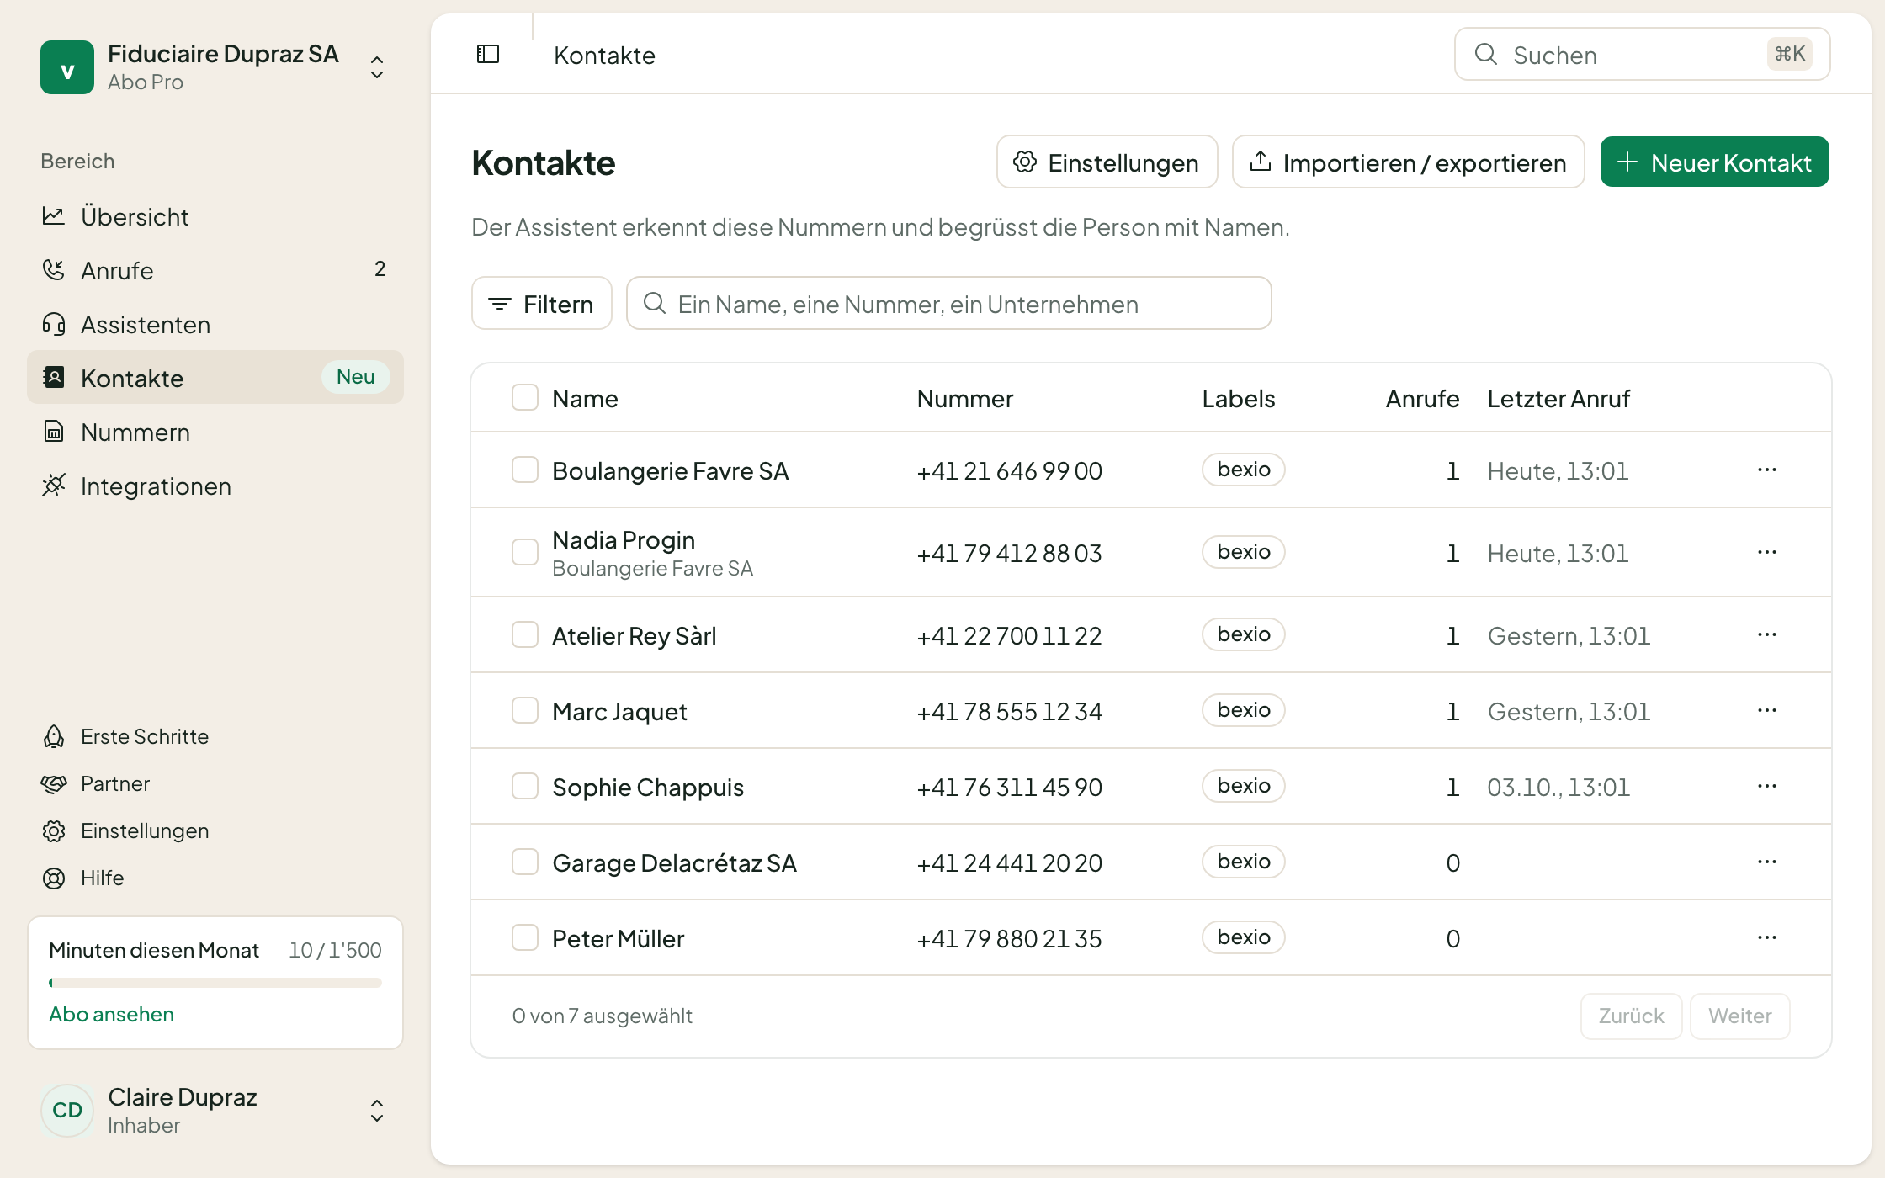Image resolution: width=1885 pixels, height=1178 pixels.
Task: Open the row menu for Atelier Rey Sàrl
Action: tap(1767, 634)
